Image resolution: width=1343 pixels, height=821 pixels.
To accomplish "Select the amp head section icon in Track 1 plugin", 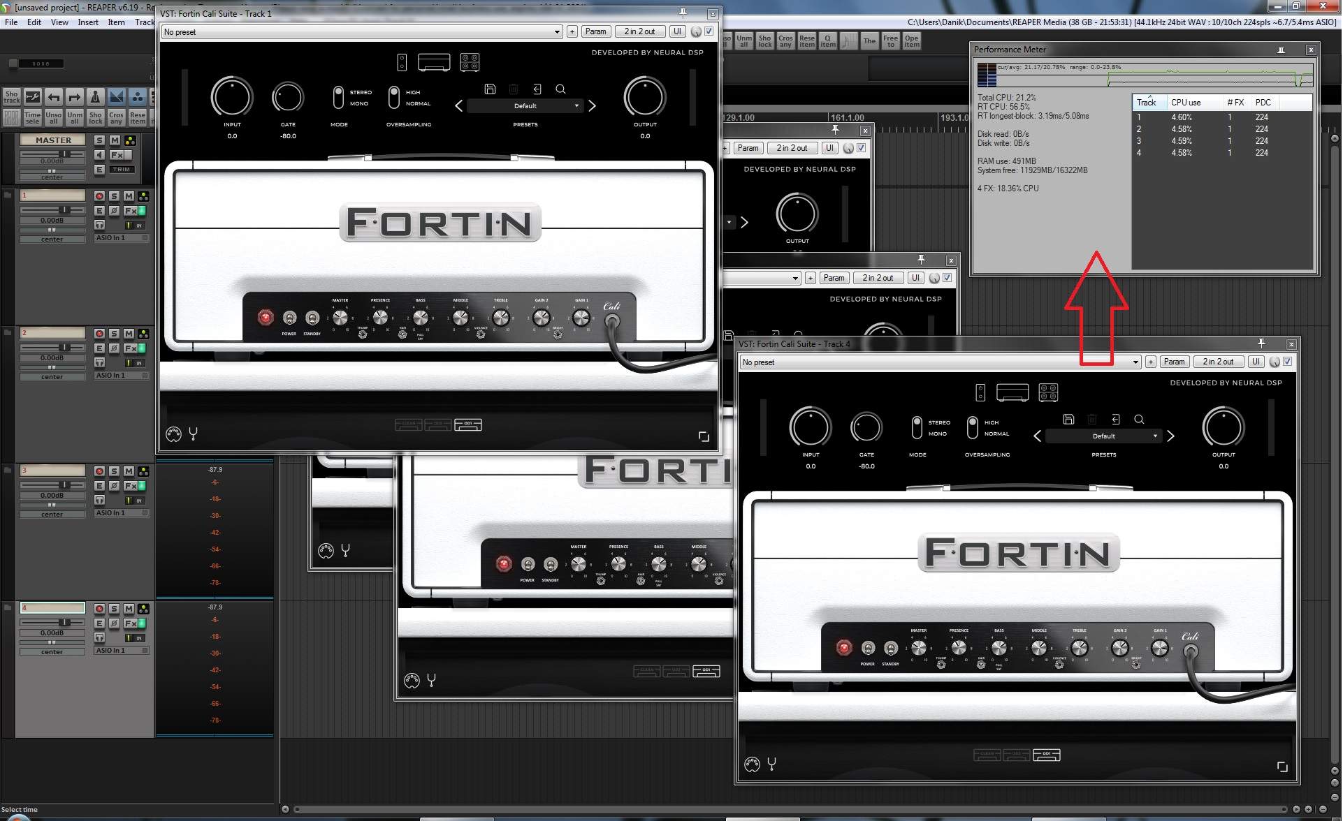I will tap(434, 62).
